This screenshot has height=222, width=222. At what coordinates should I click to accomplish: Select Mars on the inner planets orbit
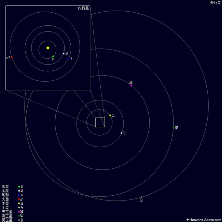tap(12, 57)
